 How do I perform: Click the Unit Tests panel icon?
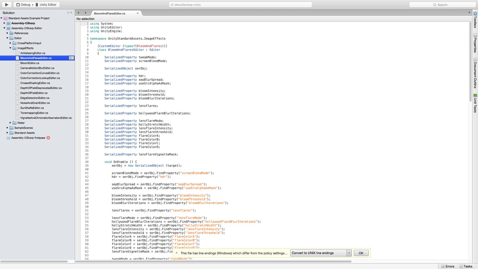click(475, 95)
